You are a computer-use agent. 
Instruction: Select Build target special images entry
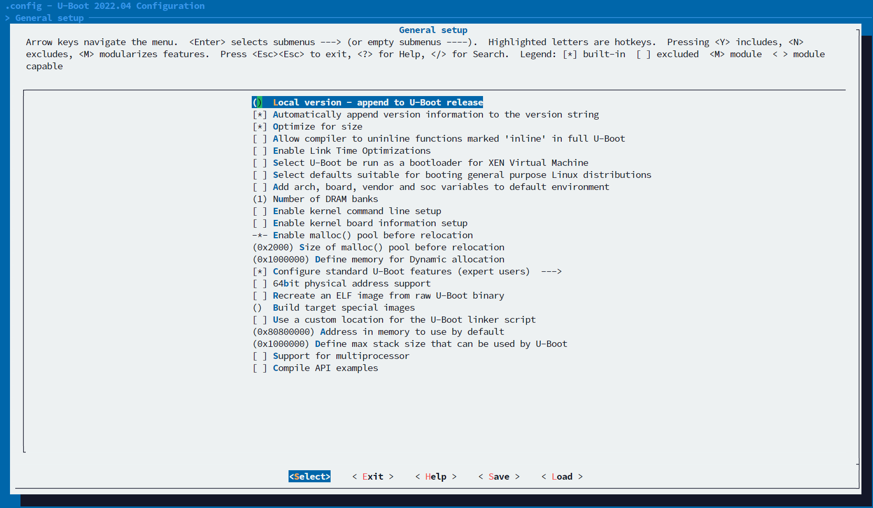334,308
